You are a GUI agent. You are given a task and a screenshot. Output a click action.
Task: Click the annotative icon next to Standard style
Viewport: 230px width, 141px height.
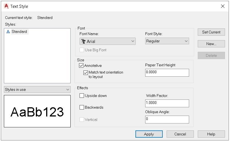click(x=8, y=31)
